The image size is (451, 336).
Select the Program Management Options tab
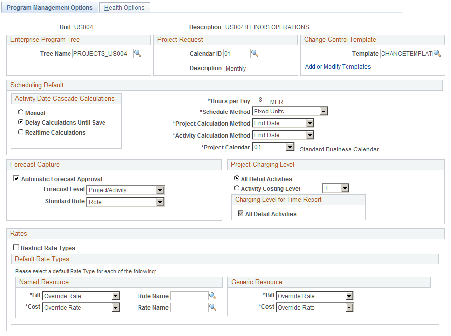pos(49,7)
